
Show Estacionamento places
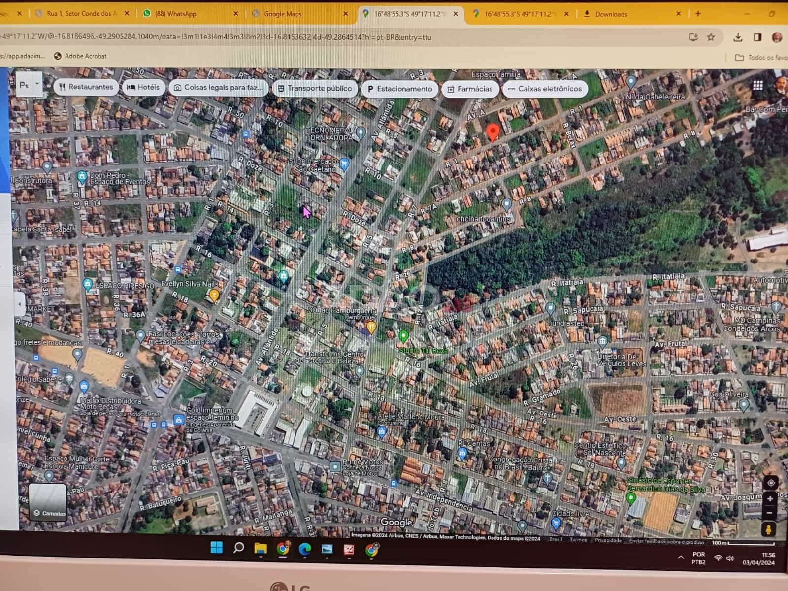pyautogui.click(x=400, y=89)
